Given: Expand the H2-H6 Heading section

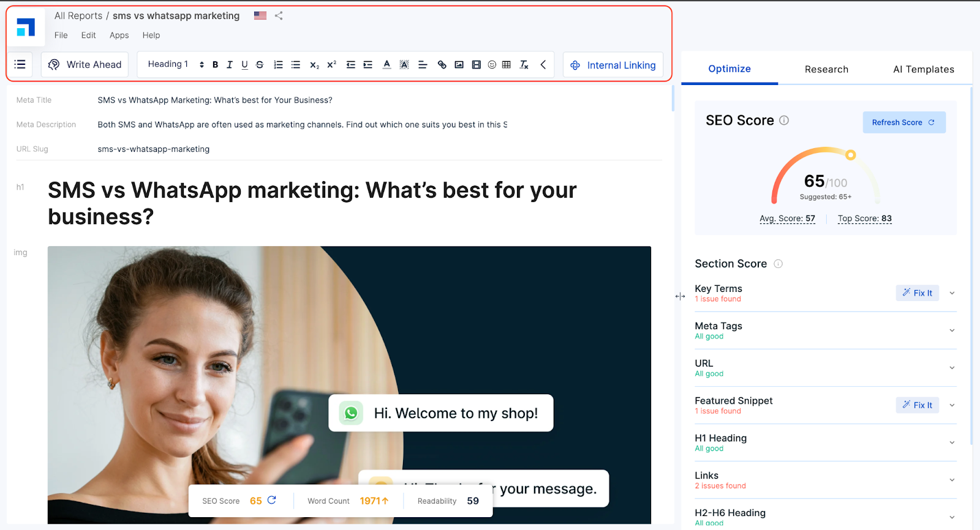Looking at the screenshot, I should (952, 517).
